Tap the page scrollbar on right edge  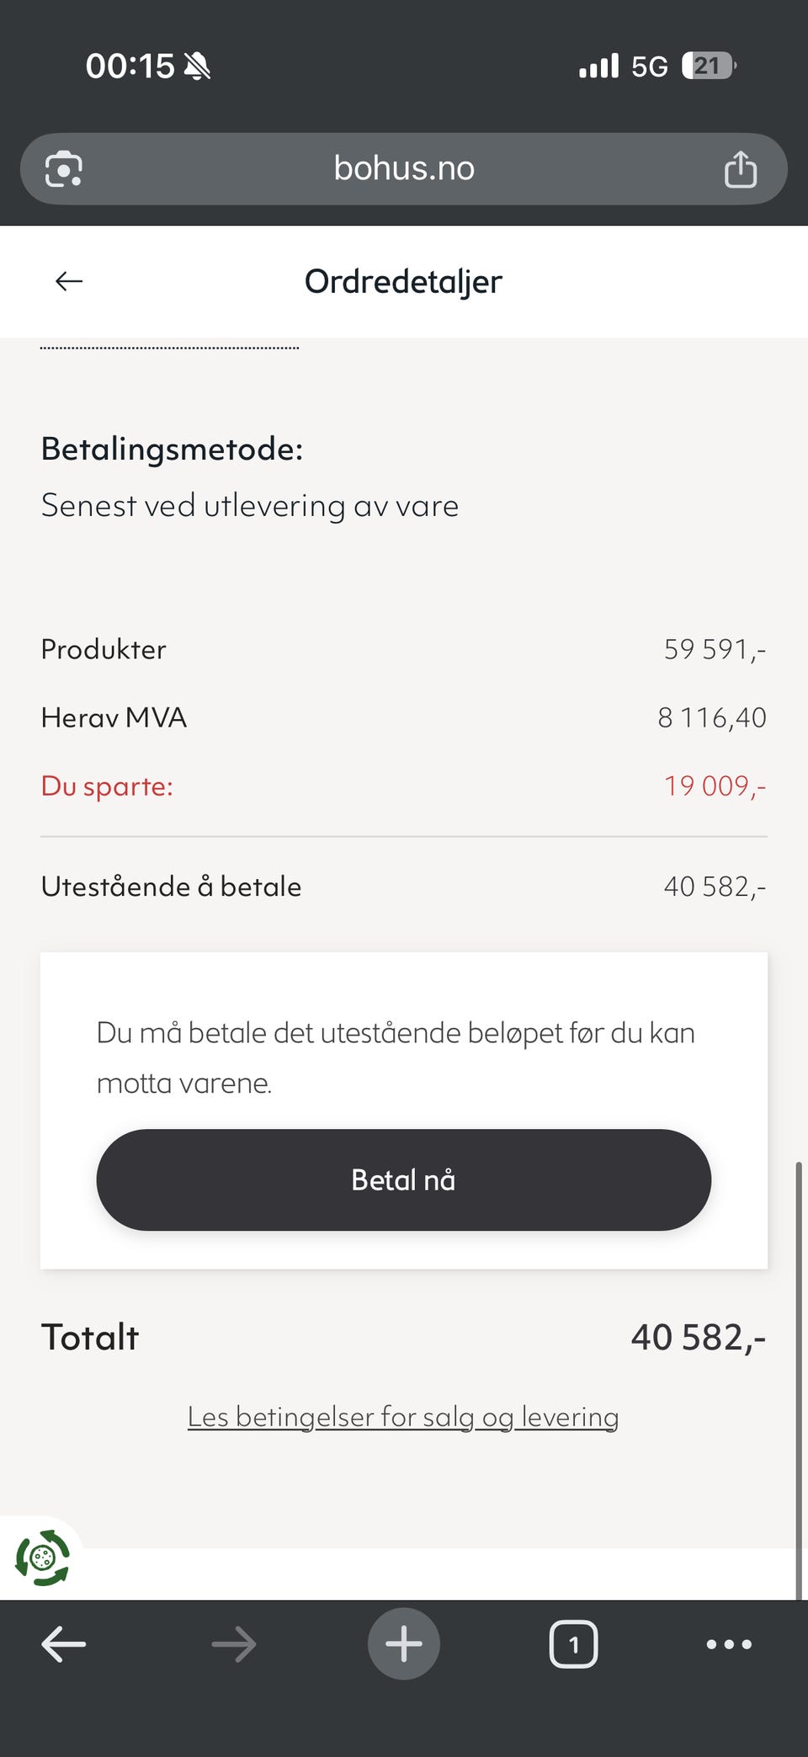coord(799,1381)
